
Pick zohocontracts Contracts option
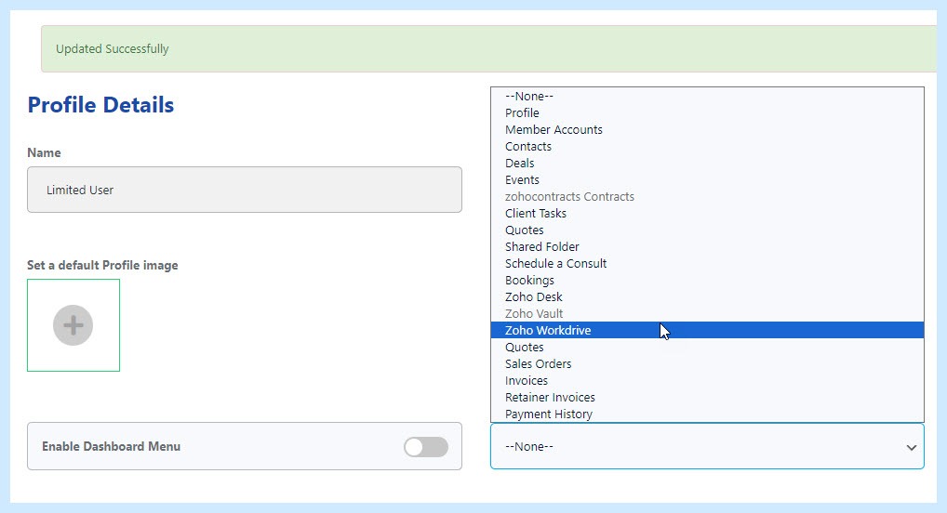707,197
